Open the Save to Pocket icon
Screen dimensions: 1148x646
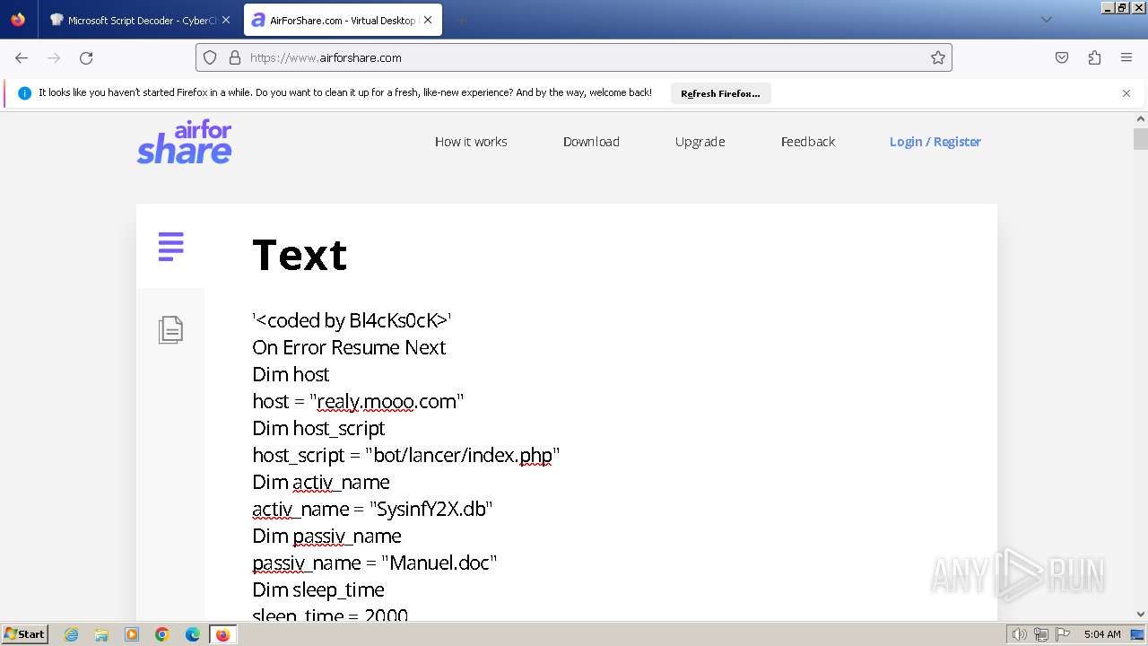[1062, 57]
